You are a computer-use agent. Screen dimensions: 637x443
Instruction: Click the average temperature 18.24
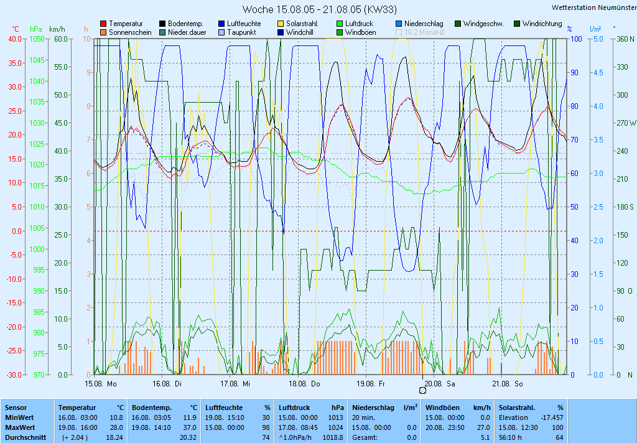click(114, 438)
